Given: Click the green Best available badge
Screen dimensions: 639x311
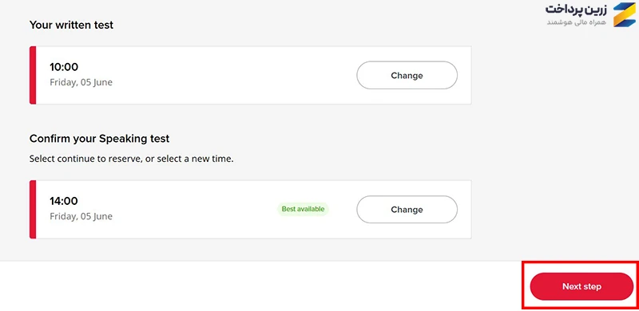Looking at the screenshot, I should (x=304, y=209).
